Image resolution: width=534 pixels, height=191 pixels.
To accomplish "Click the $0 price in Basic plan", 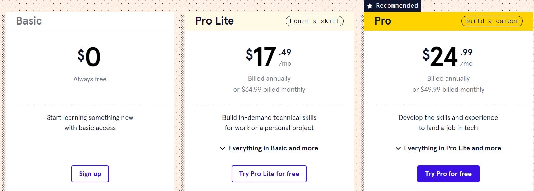I will pyautogui.click(x=89, y=57).
